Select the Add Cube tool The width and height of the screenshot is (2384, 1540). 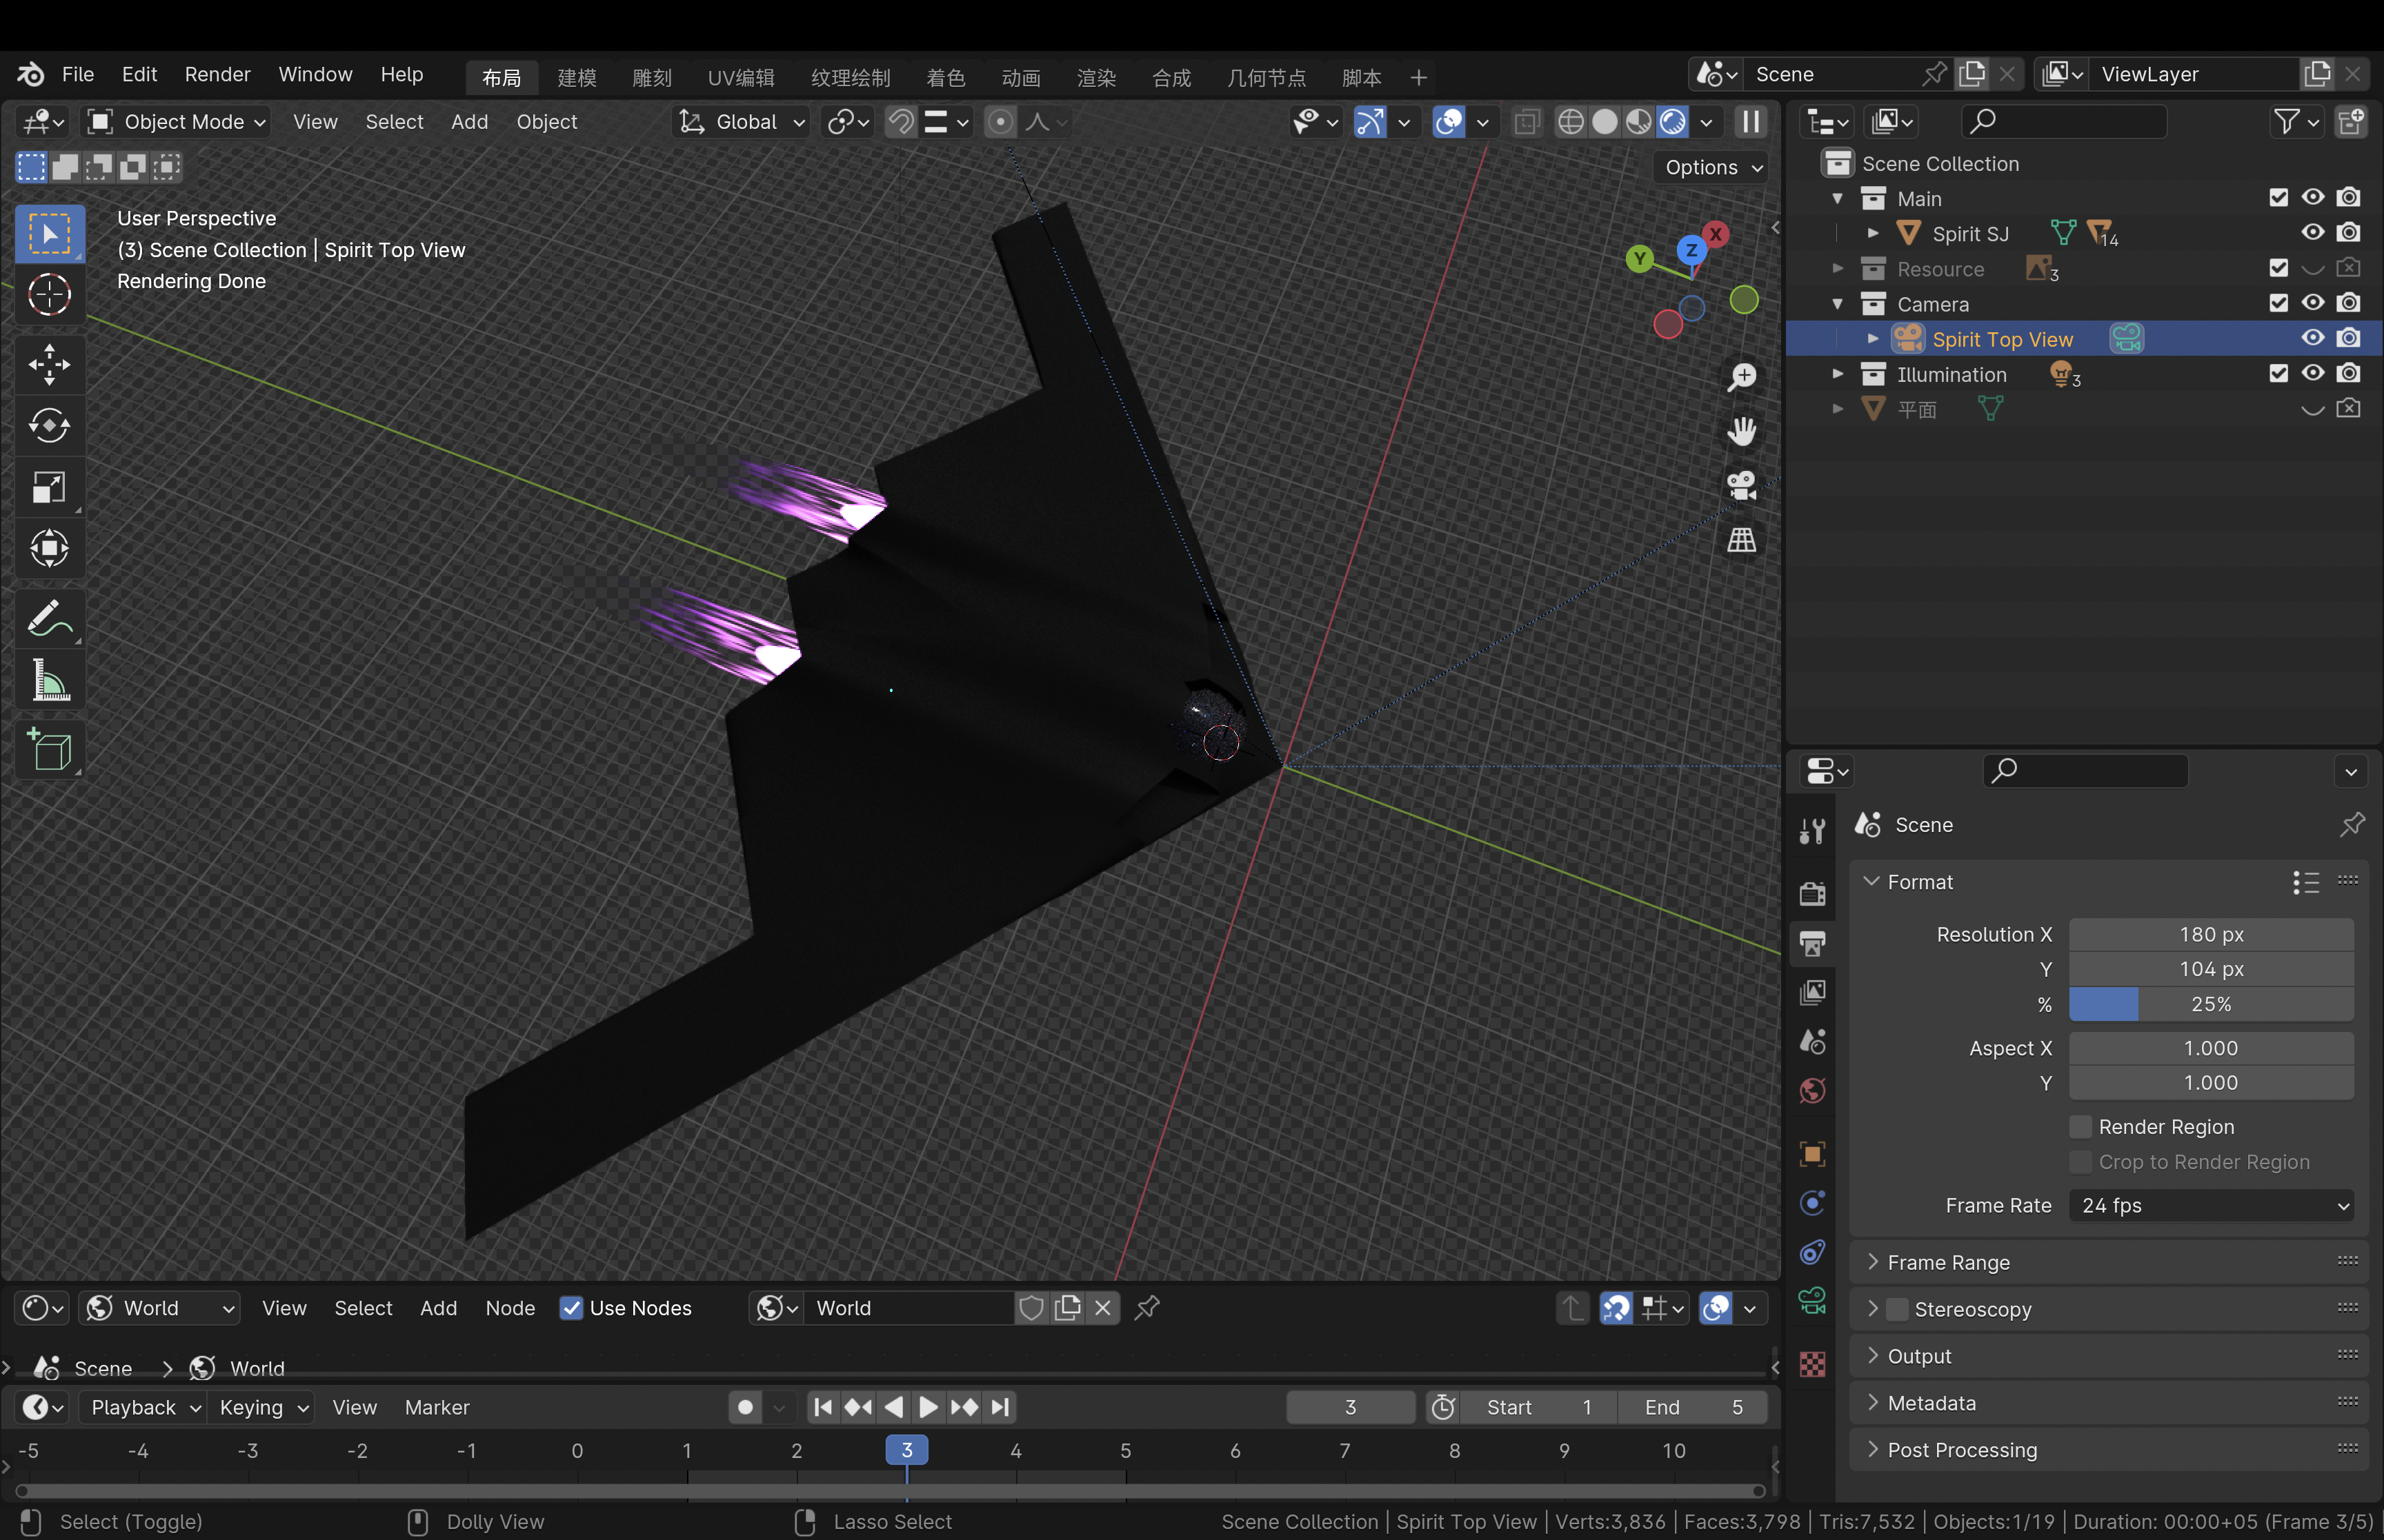click(x=49, y=750)
